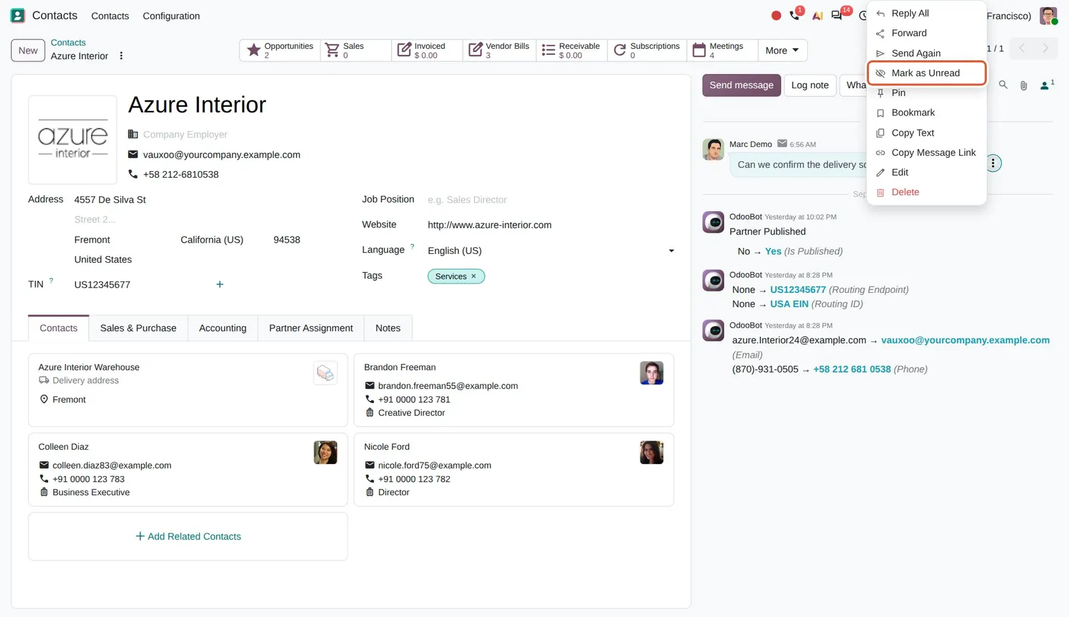
Task: Click the website URL field
Action: 551,225
